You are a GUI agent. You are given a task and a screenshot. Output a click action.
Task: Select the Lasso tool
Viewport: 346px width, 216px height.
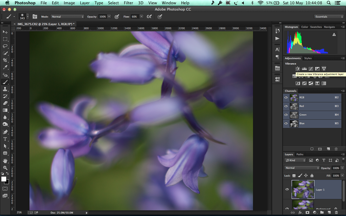point(5,46)
